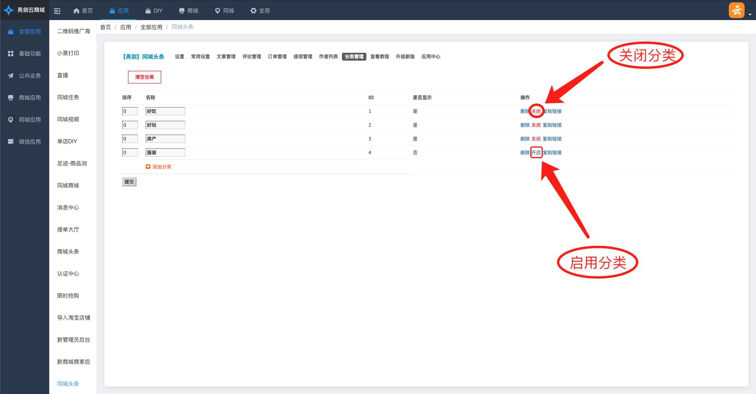756x394 pixels.
Task: Click the sidebar collapse hamburger icon
Action: (x=57, y=11)
